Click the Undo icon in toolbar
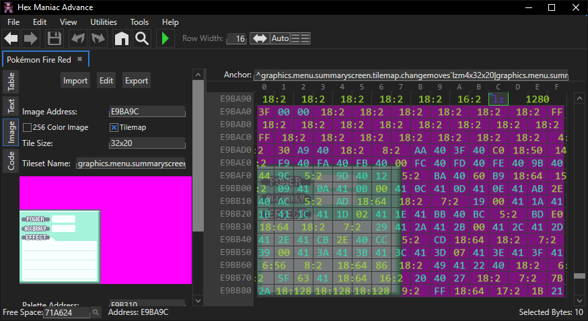The height and width of the screenshot is (321, 588). [78, 38]
